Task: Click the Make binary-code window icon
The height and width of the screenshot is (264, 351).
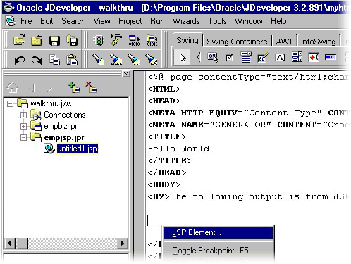Action: 134,40
